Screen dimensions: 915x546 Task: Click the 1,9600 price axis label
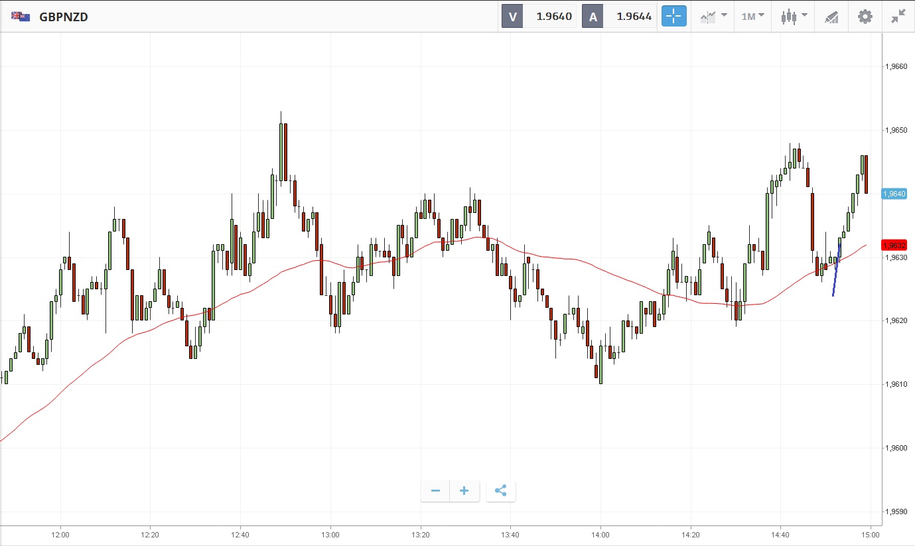[896, 448]
